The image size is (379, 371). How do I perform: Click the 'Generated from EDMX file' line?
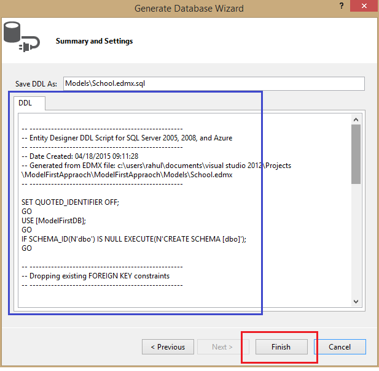[156, 166]
